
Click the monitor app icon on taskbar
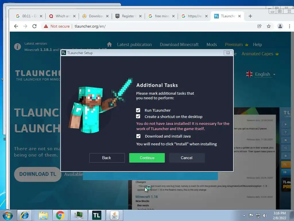(x=79, y=215)
